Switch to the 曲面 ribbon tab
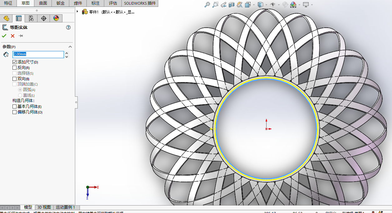The height and width of the screenshot is (213, 392). point(43,3)
